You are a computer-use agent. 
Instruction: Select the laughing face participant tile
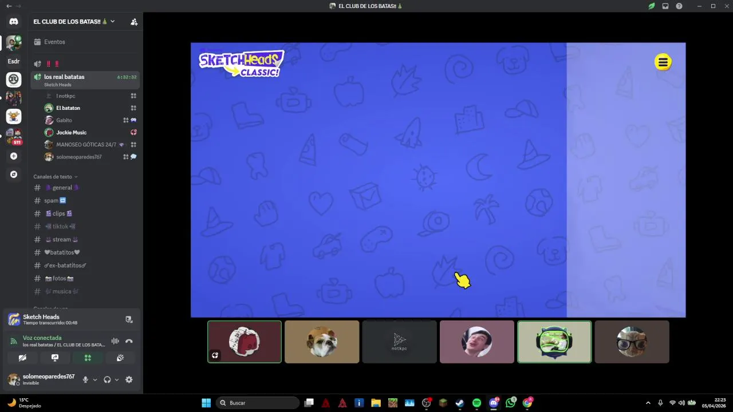[477, 342]
